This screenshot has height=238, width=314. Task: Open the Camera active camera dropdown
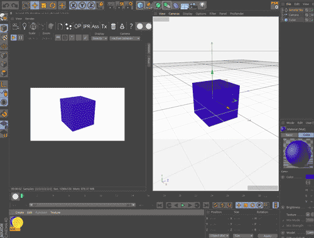pyautogui.click(x=125, y=38)
